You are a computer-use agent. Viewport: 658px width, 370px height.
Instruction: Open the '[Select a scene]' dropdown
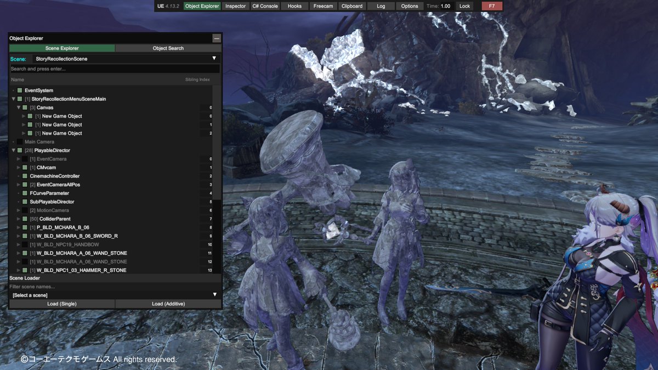(115, 295)
